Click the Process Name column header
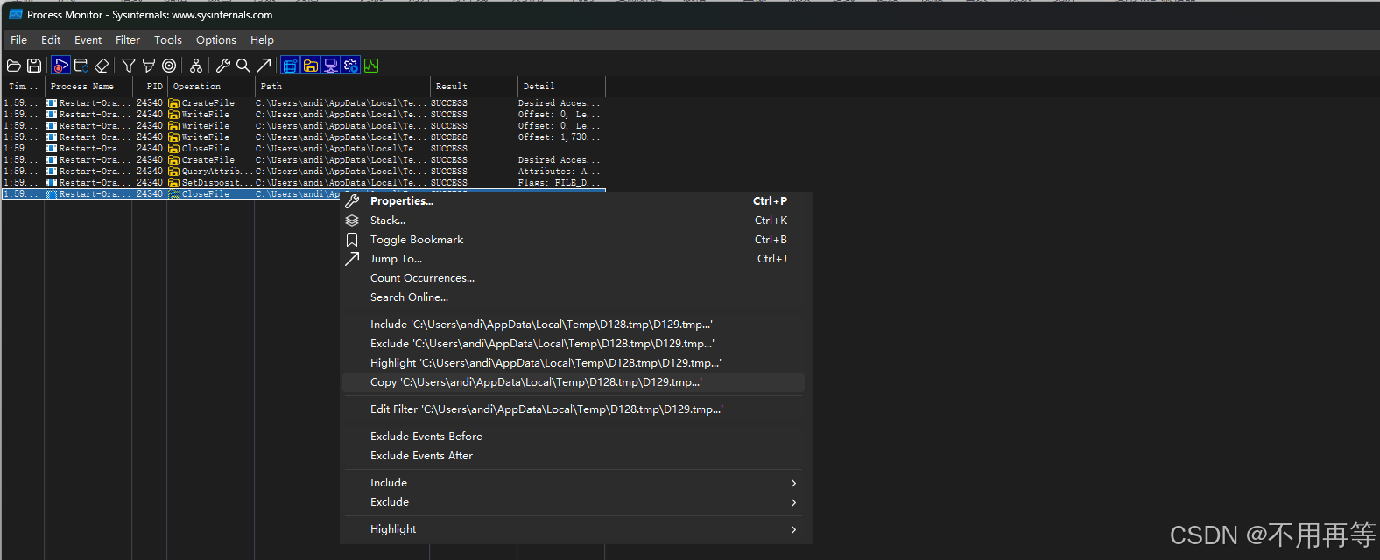The height and width of the screenshot is (560, 1380). click(88, 87)
